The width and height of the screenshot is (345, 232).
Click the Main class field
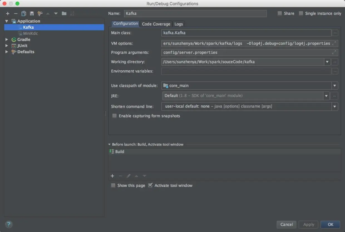(246, 33)
